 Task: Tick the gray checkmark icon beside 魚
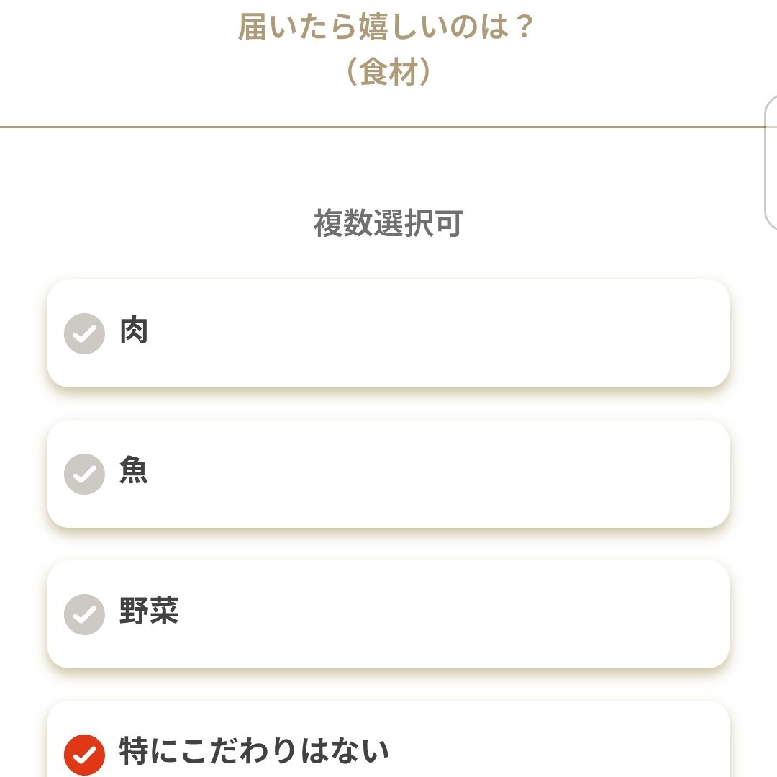coord(84,474)
